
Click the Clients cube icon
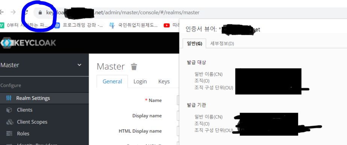9,110
